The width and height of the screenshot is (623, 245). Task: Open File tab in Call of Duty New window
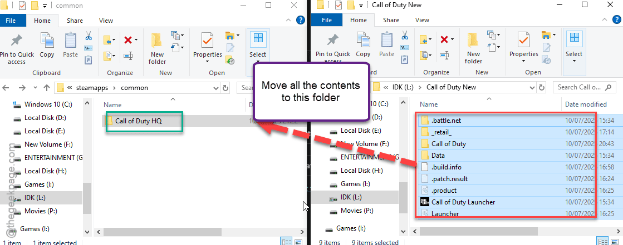coord(327,20)
